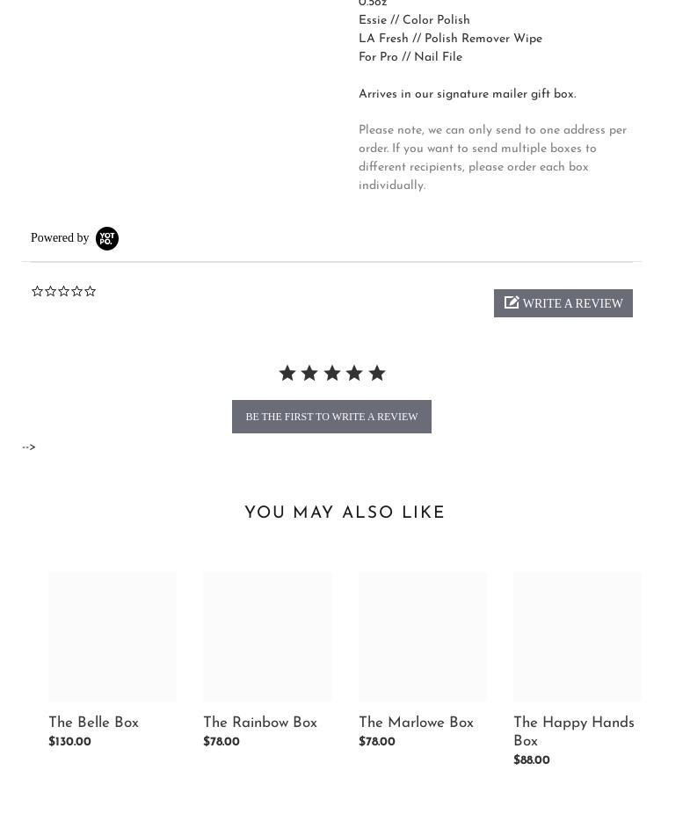
Task: Open the Powered by link
Action: tap(60, 237)
